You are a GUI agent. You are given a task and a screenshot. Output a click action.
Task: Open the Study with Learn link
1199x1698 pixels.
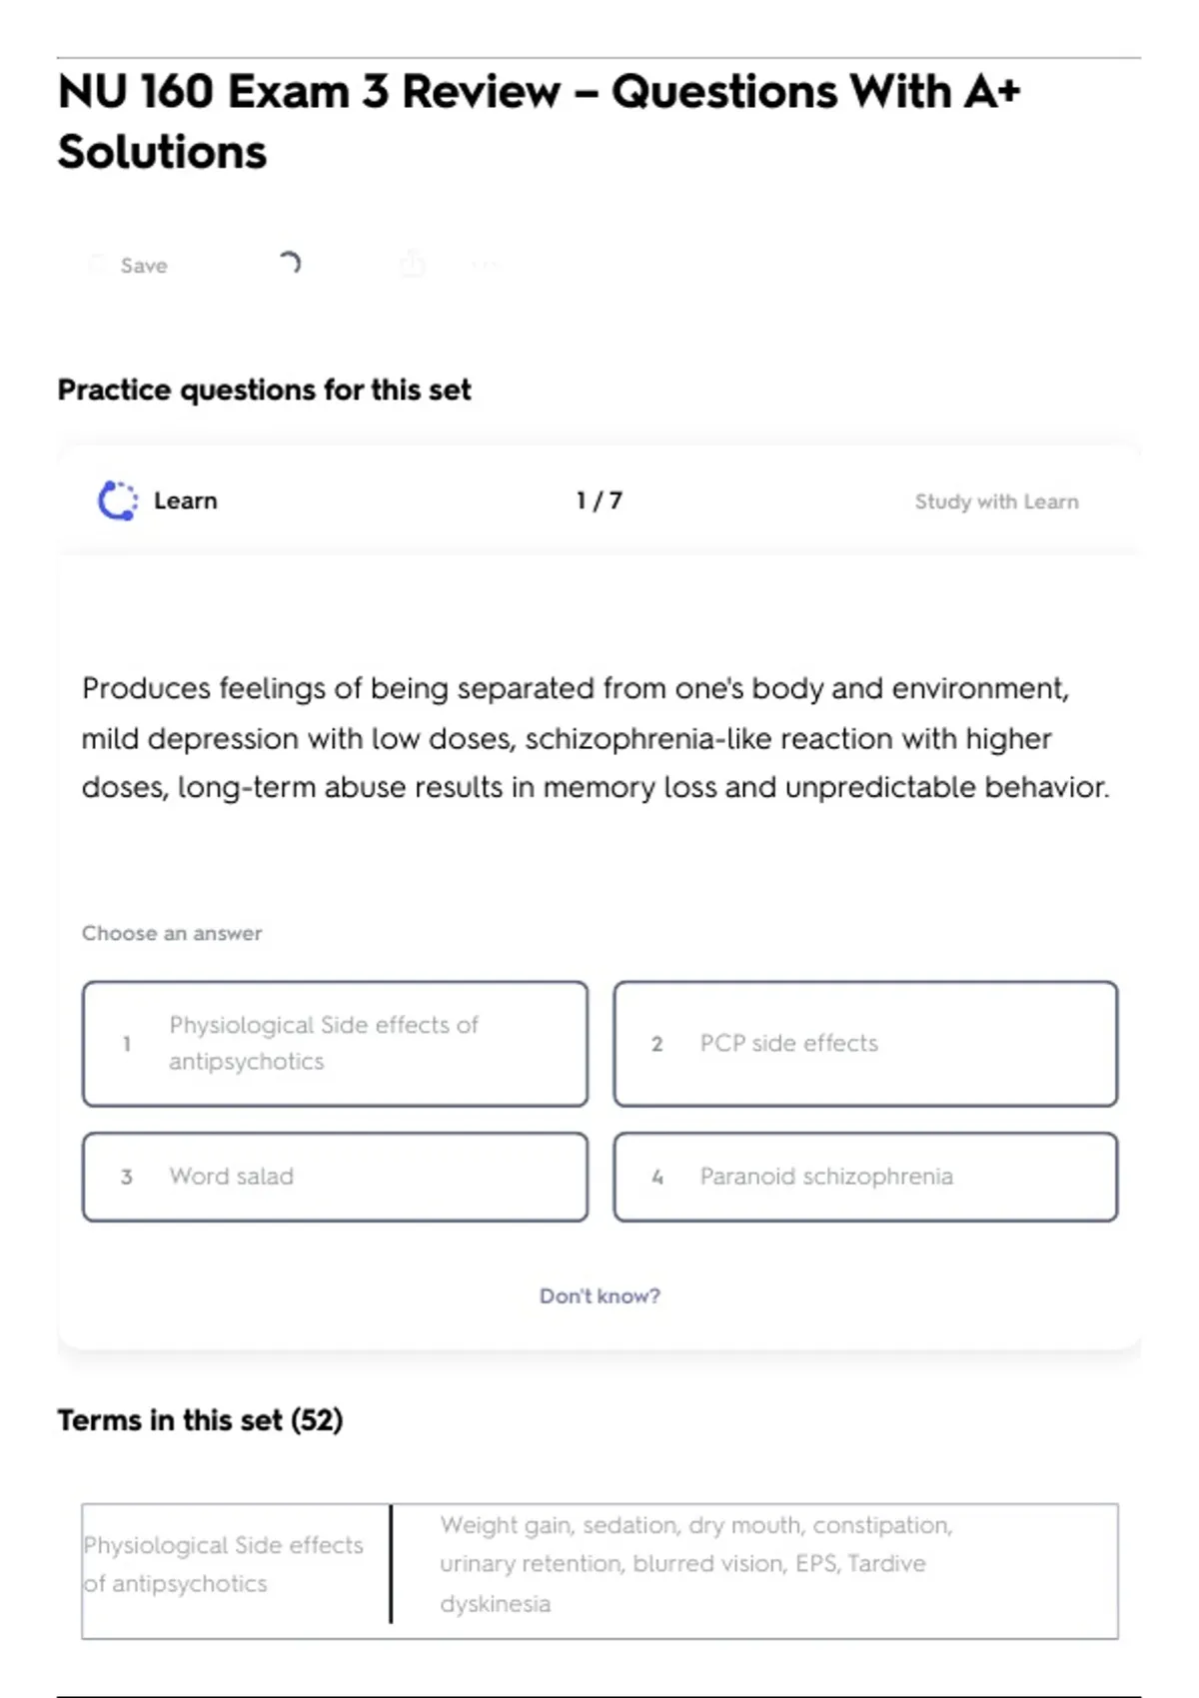(996, 501)
